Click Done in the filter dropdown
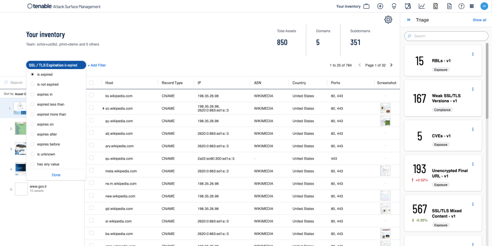The width and height of the screenshot is (492, 246). click(x=56, y=175)
